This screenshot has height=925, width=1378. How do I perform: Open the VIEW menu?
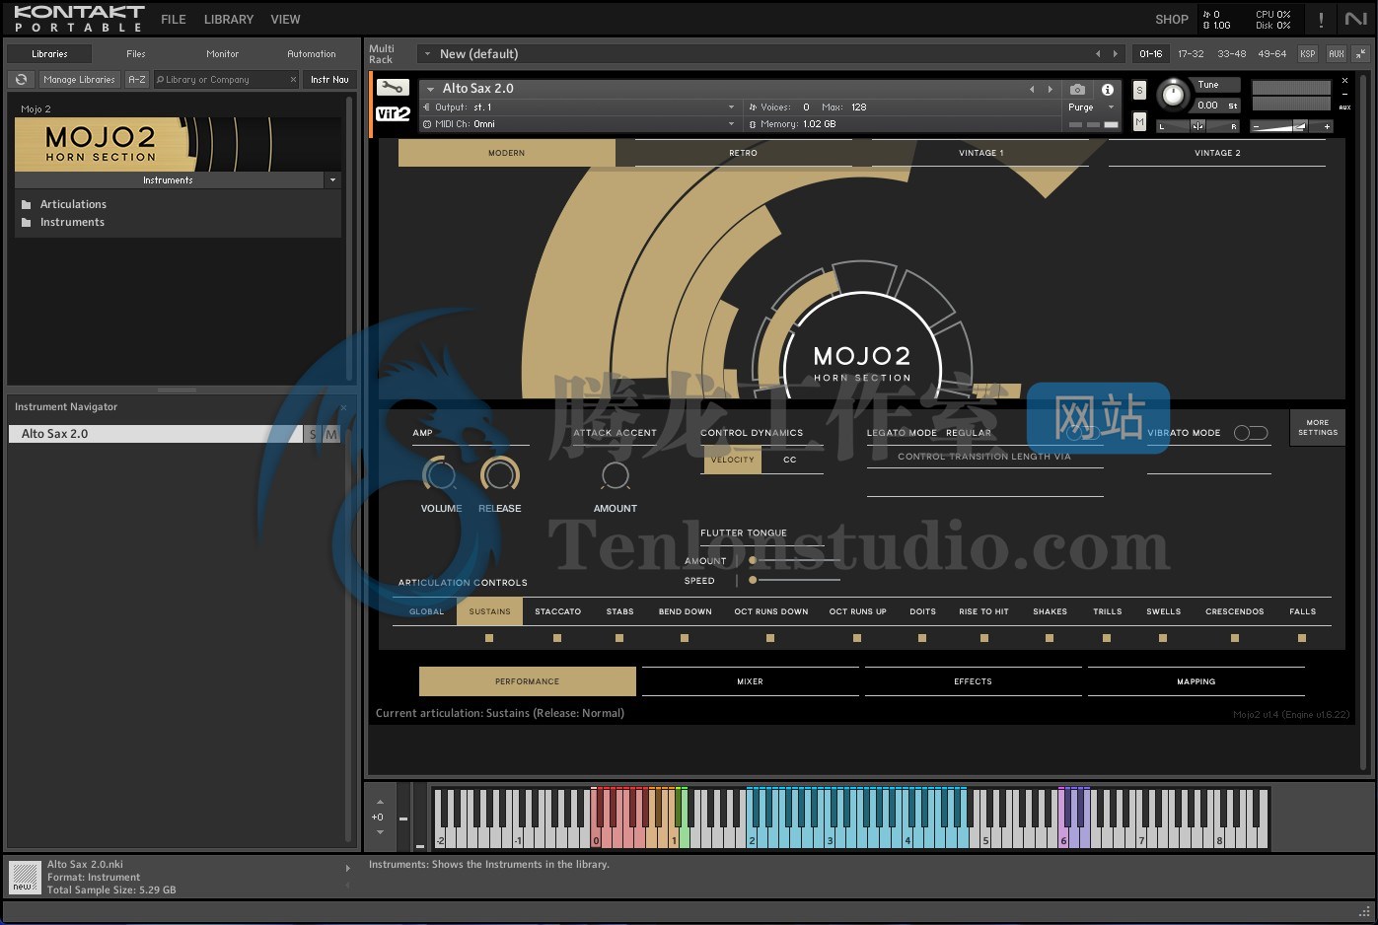[x=286, y=19]
